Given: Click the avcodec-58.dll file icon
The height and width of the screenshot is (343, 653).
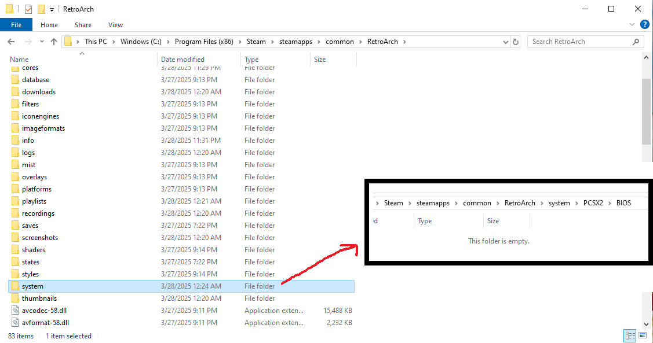Looking at the screenshot, I should point(15,310).
